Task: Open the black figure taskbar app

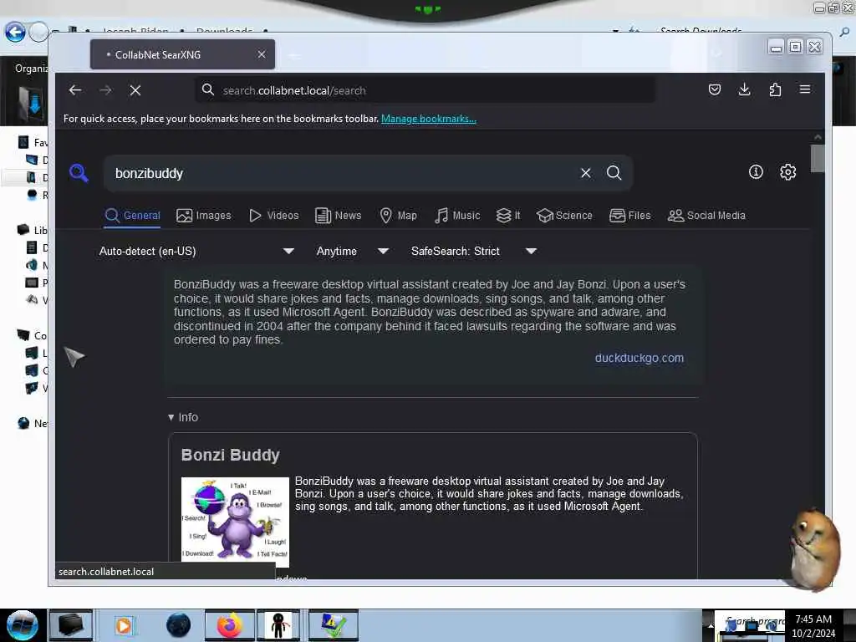Action: [278, 625]
